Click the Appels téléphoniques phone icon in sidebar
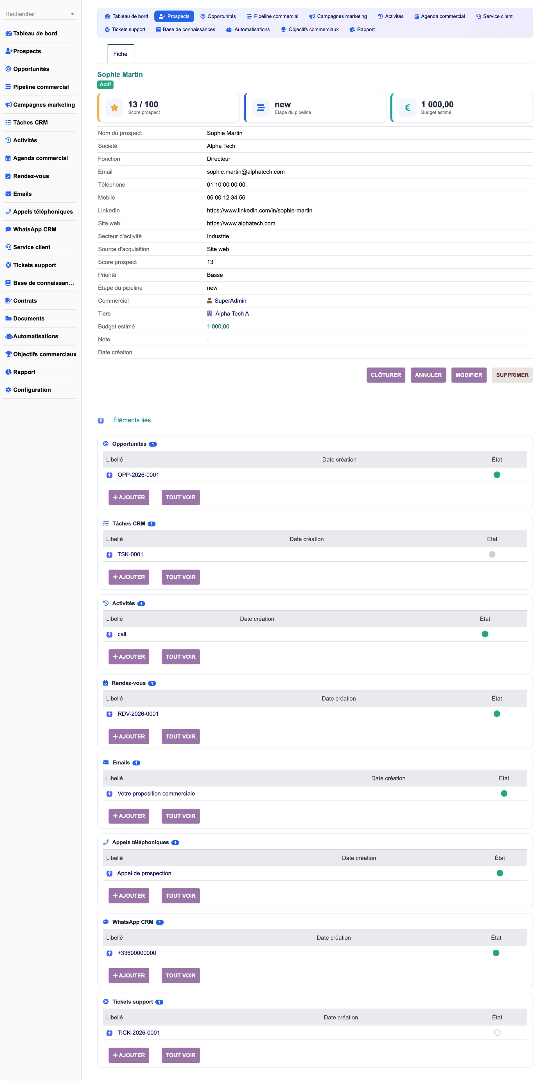This screenshot has height=1088, width=547. [x=8, y=212]
